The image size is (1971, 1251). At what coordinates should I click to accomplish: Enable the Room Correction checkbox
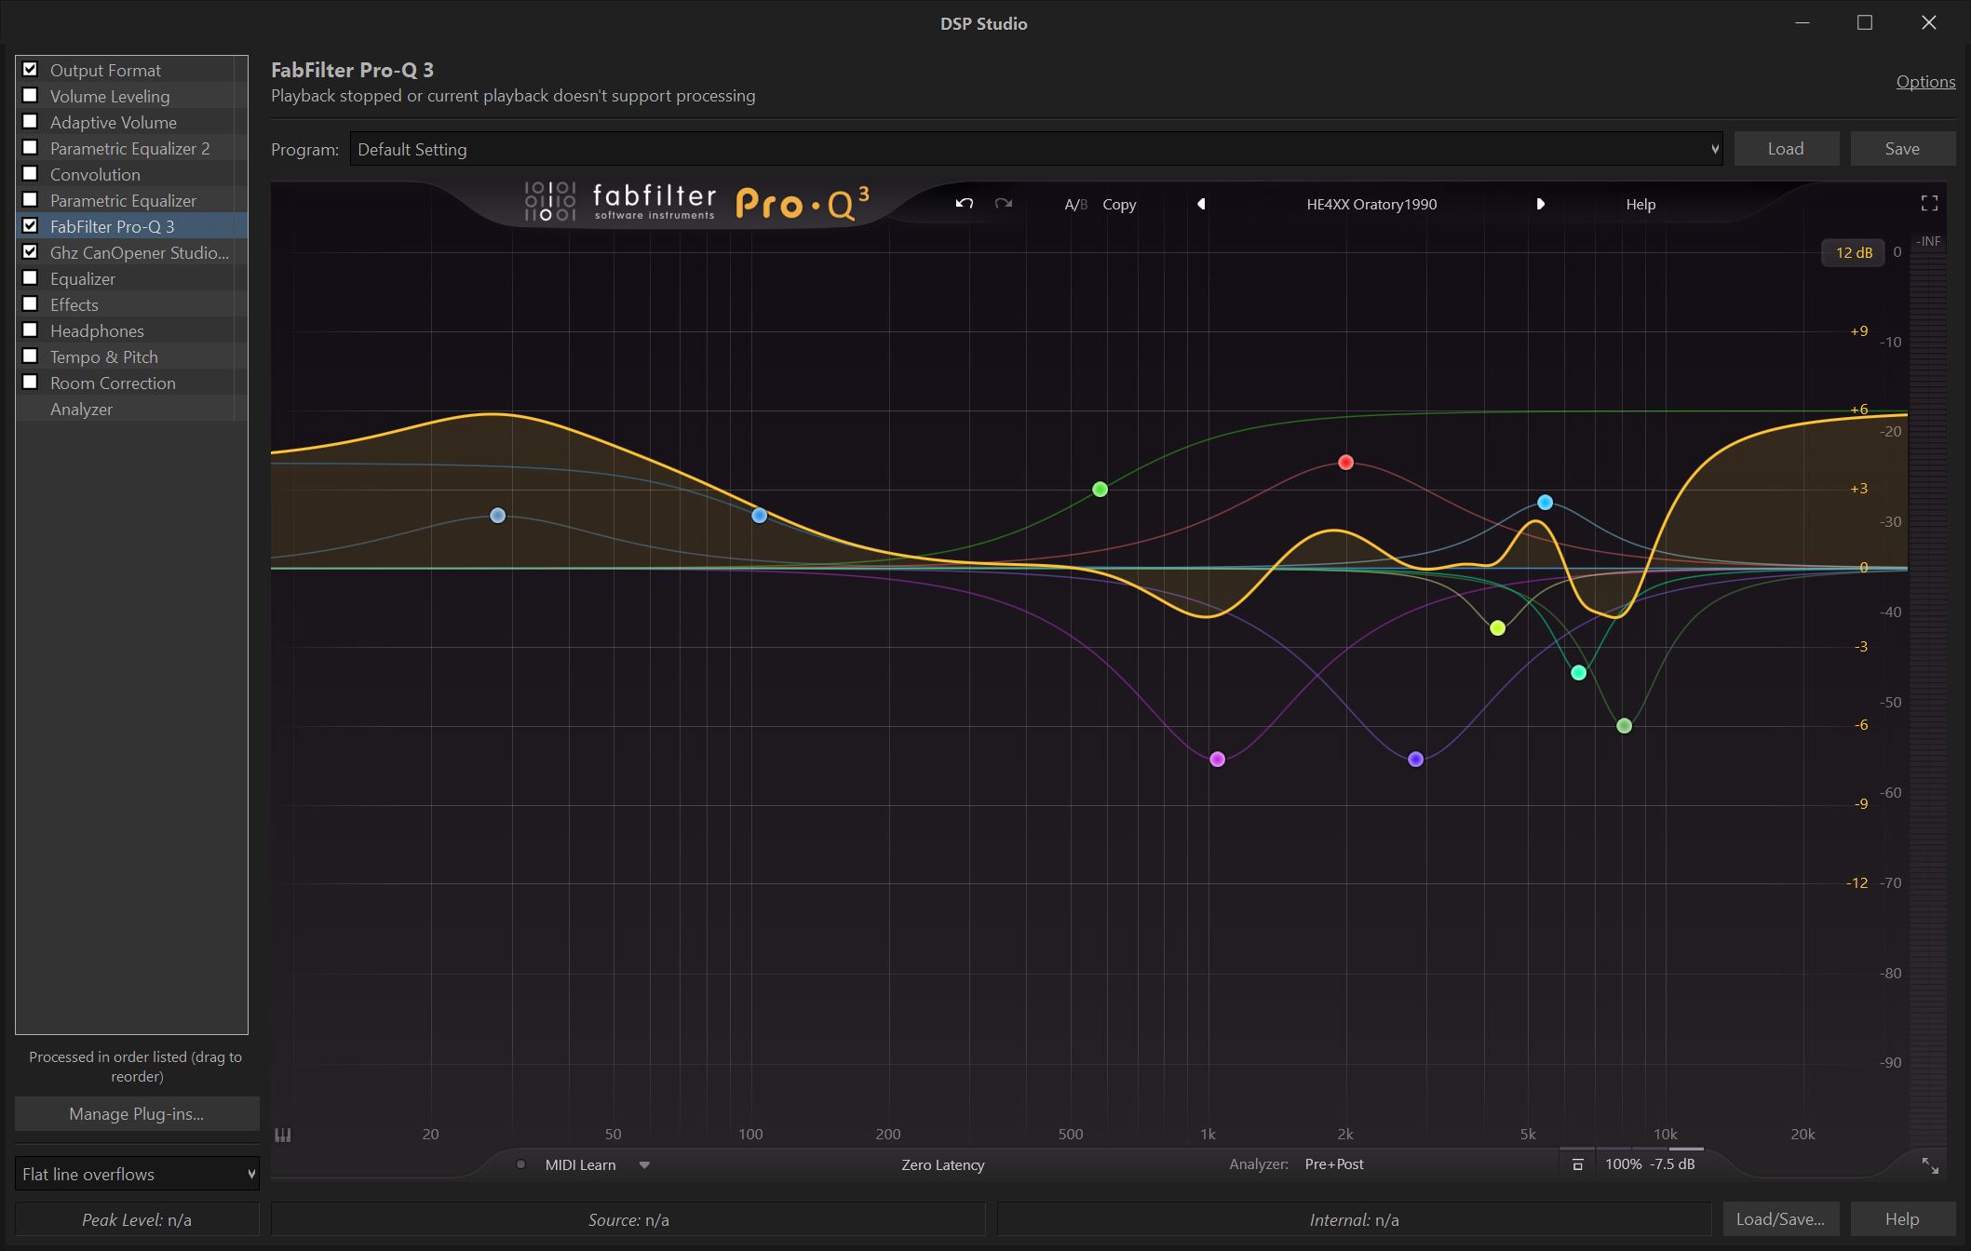[30, 382]
